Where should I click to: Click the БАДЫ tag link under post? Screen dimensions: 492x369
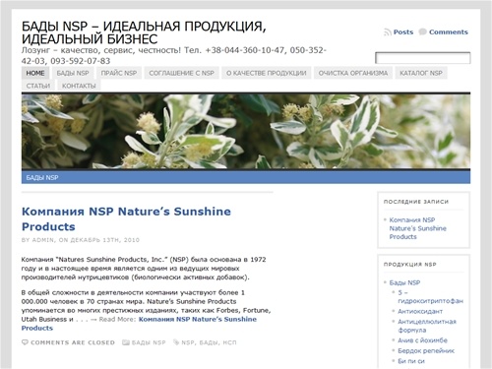pos(209,342)
